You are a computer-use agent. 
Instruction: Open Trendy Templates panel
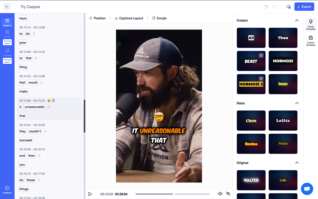click(311, 25)
